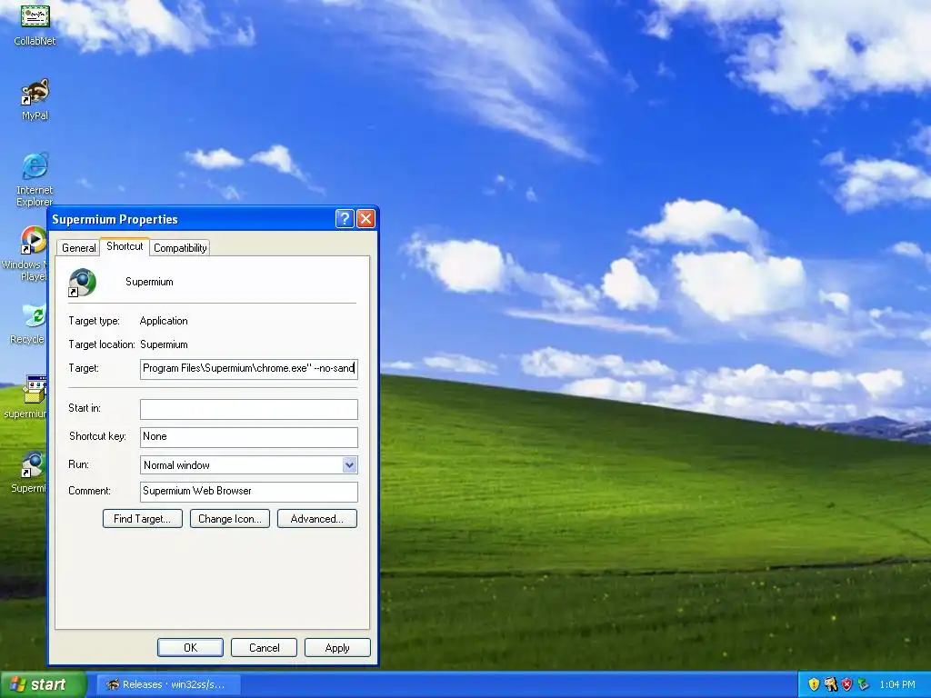The height and width of the screenshot is (698, 931).
Task: Click the 'Comment:' label
Action: pos(89,491)
